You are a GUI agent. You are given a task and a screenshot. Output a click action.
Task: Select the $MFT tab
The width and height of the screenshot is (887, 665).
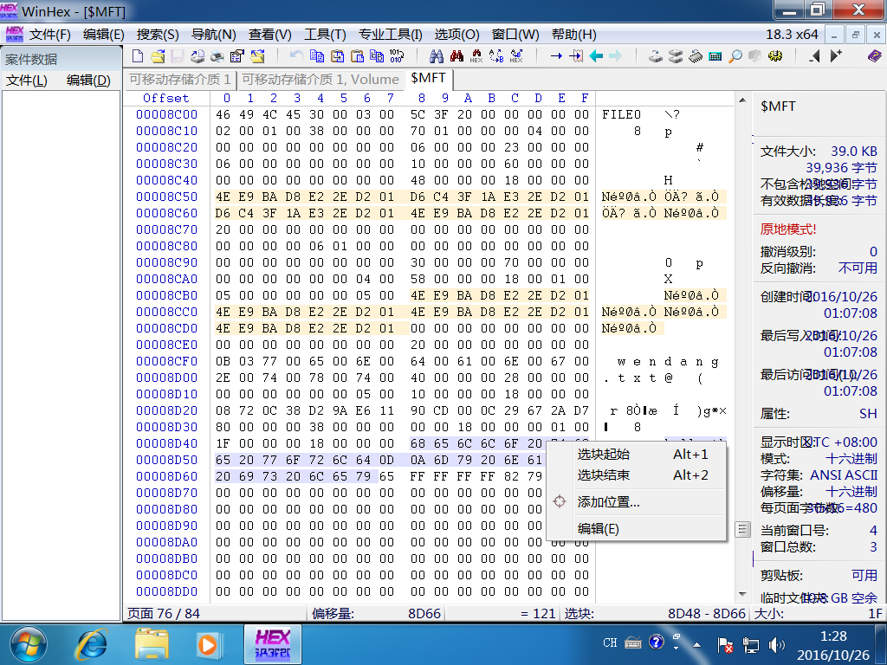click(429, 78)
